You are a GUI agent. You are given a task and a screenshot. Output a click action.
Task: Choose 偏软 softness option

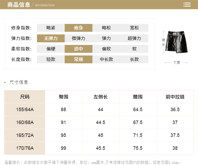coord(106,49)
